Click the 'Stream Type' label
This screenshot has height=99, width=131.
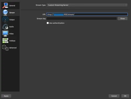coord(41,5)
